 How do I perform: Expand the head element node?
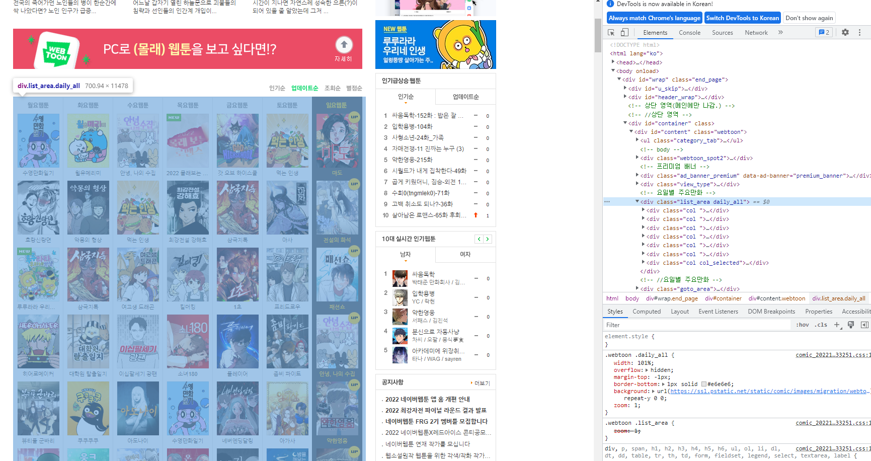pyautogui.click(x=613, y=62)
